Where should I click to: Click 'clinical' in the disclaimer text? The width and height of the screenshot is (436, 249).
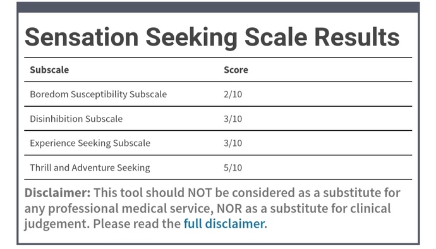point(370,208)
